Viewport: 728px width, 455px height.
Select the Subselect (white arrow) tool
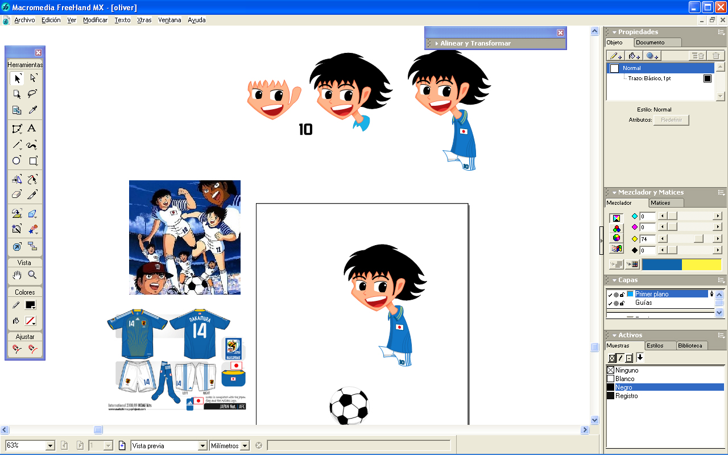33,78
